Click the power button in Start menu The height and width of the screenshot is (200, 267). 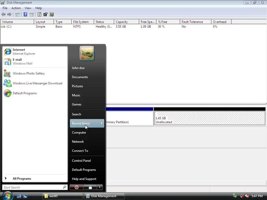click(x=76, y=187)
